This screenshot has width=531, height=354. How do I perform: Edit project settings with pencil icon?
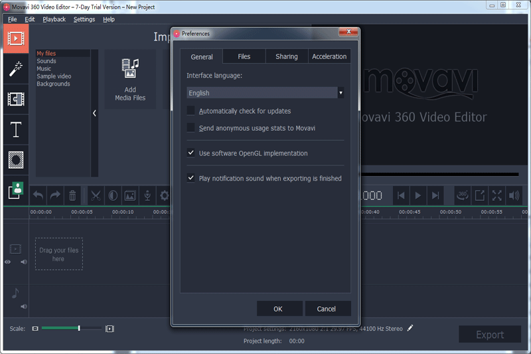click(x=410, y=328)
